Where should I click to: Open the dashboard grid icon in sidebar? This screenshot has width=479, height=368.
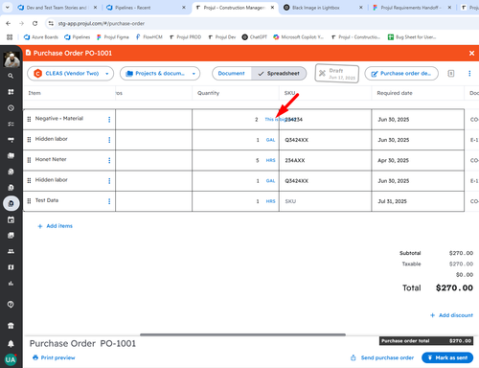pyautogui.click(x=11, y=92)
